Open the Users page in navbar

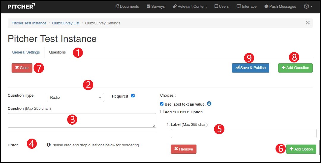221,6
